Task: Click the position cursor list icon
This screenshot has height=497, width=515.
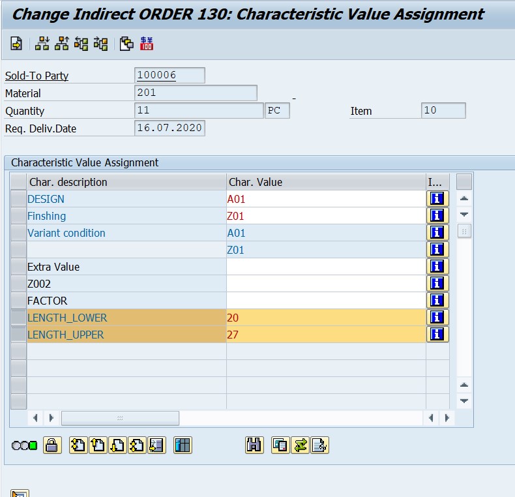Action: 156,445
